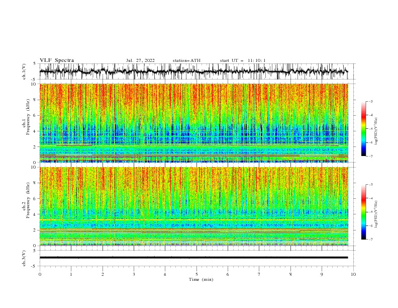Click the "-7" label on ch.1 color bar
The width and height of the screenshot is (398, 308).
click(371, 156)
